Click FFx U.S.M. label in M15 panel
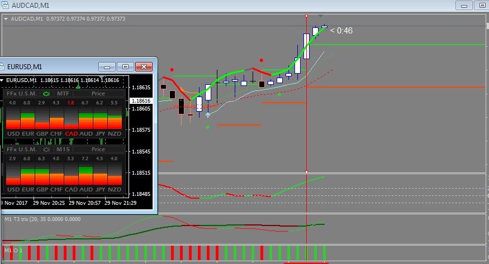 [22, 150]
